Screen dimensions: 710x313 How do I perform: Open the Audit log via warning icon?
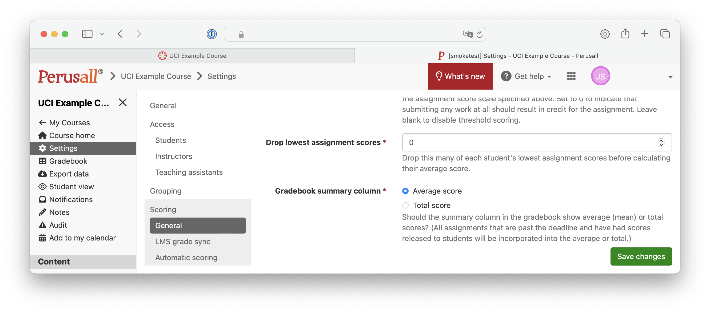click(x=43, y=225)
